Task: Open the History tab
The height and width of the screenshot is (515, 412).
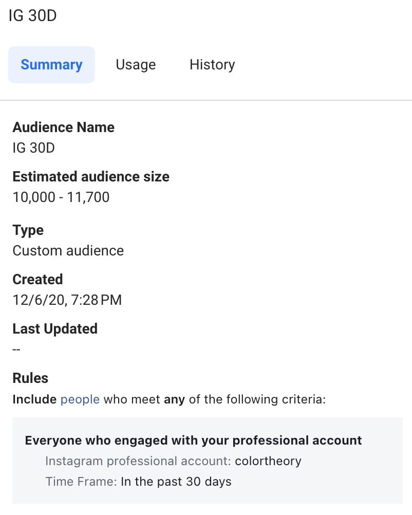Action: click(x=212, y=64)
